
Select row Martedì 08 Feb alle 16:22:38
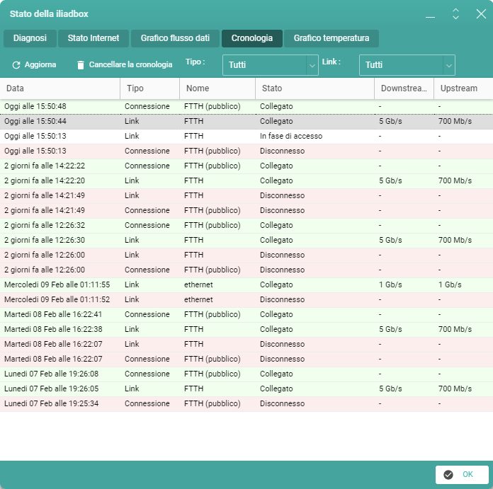pos(246,329)
